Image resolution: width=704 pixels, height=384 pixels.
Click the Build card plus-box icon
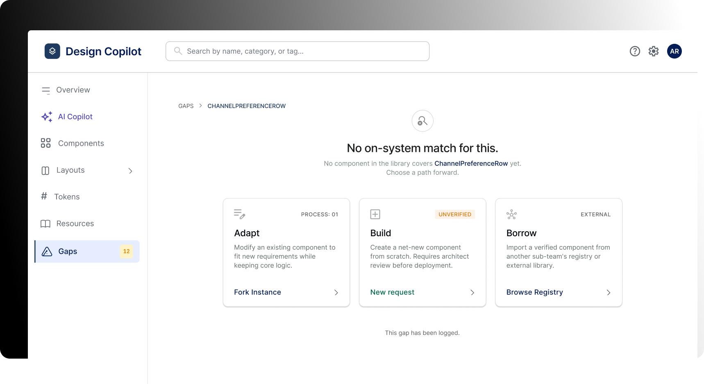pos(375,214)
